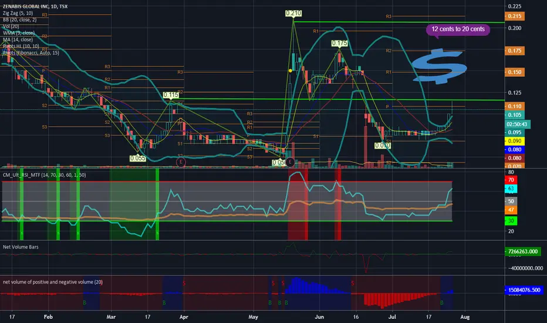
Task: Click the teal 0.105 current price label
Action: coord(515,115)
